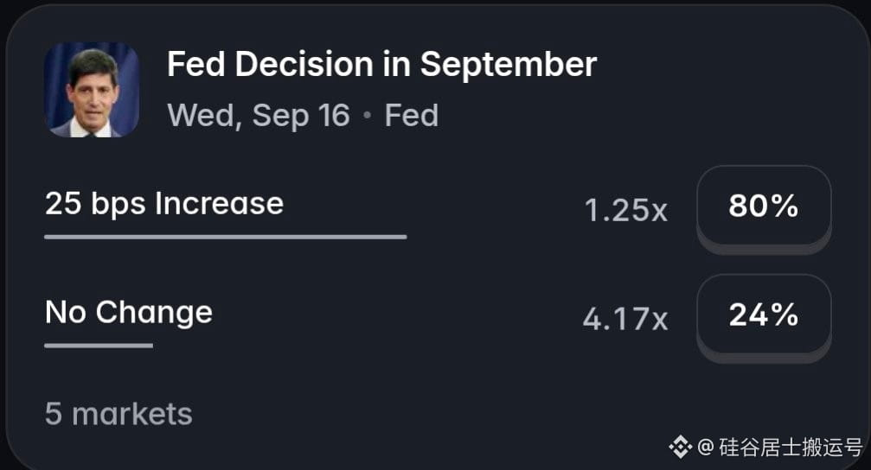The width and height of the screenshot is (871, 470).
Task: Click the bullet separator before Fed
Action: [x=367, y=116]
